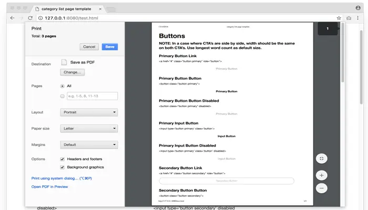
Task: Click the Change destination button
Action: click(x=73, y=72)
